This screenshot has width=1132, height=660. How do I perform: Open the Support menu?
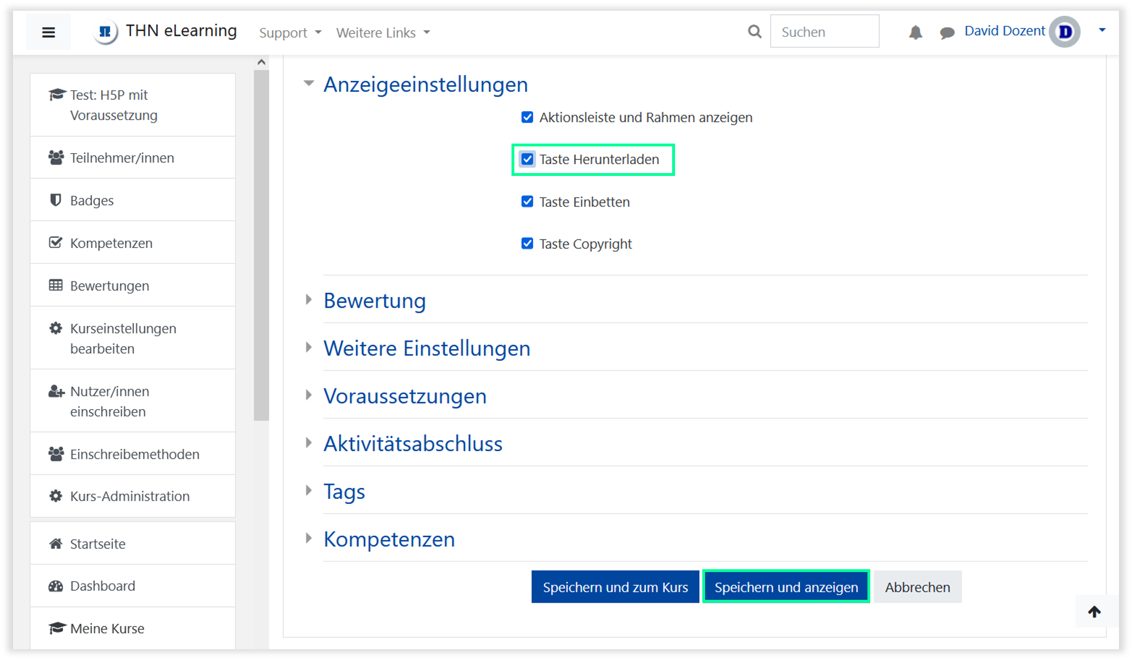[x=290, y=33]
